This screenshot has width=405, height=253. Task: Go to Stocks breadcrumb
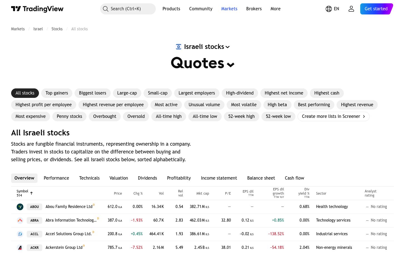pos(57,29)
